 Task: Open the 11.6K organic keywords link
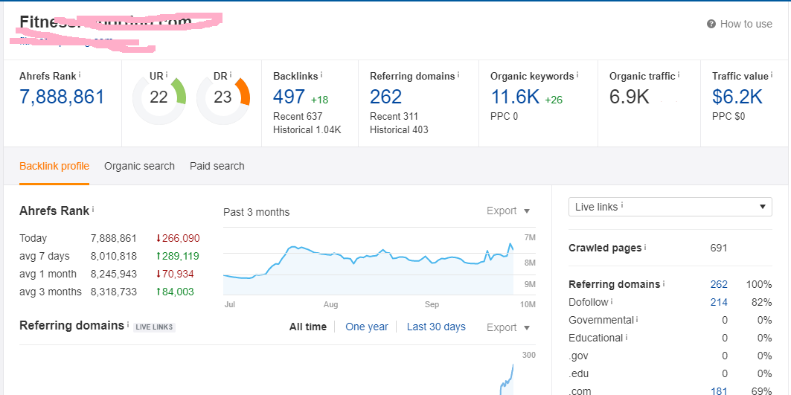click(515, 97)
